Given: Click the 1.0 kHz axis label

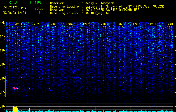Looking at the screenshot, I should [x=2, y=50].
